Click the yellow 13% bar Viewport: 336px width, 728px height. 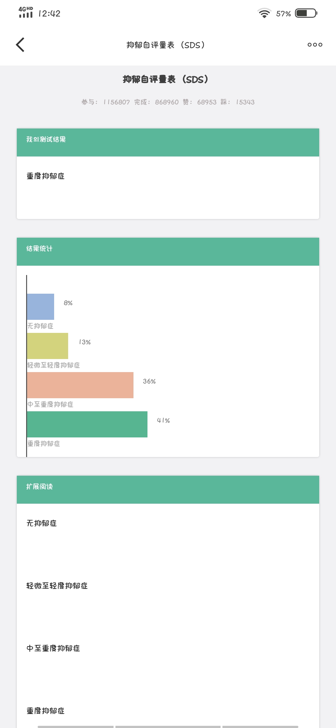[48, 346]
